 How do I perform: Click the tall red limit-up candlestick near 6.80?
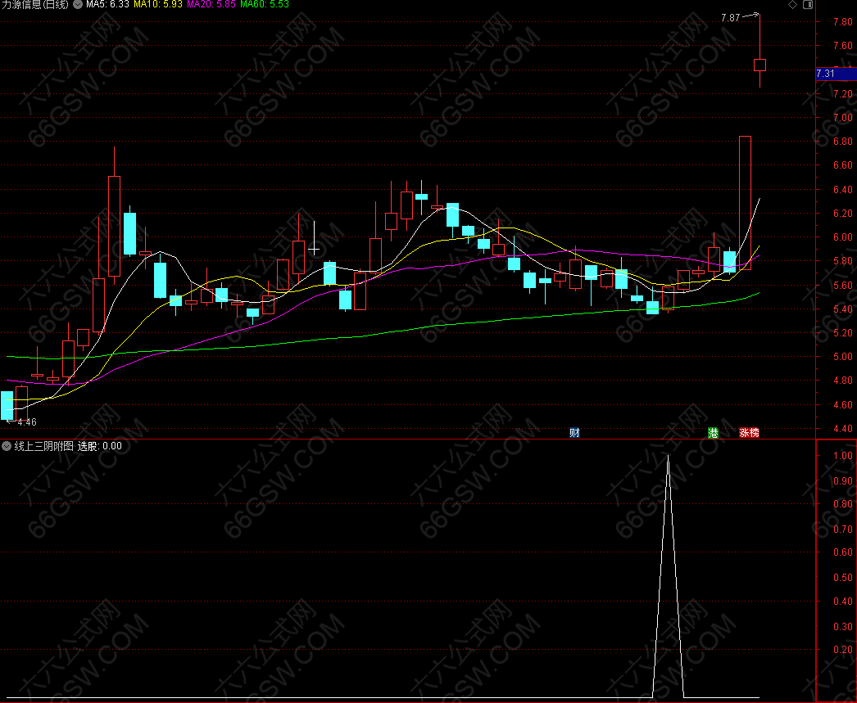pyautogui.click(x=745, y=203)
